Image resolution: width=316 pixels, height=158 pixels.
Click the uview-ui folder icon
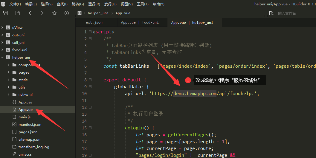coord(14,95)
